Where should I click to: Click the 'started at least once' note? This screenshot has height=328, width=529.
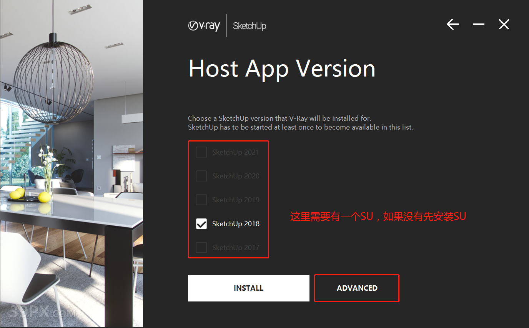tap(300, 127)
